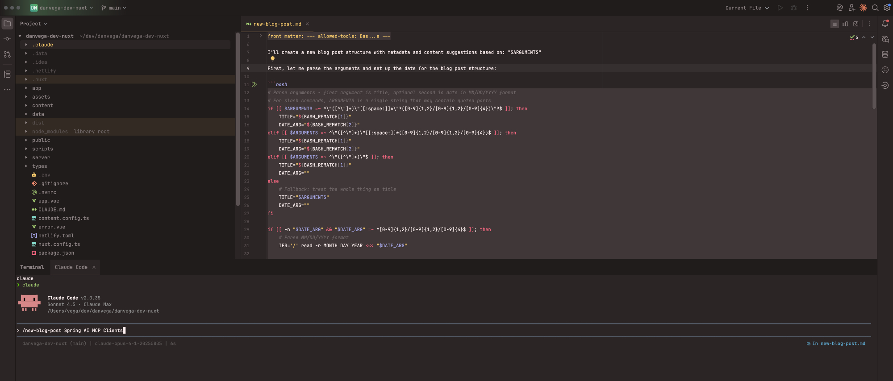Image resolution: width=893 pixels, height=381 pixels.
Task: Switch the markdown editor to preview-only view
Action: click(x=855, y=24)
